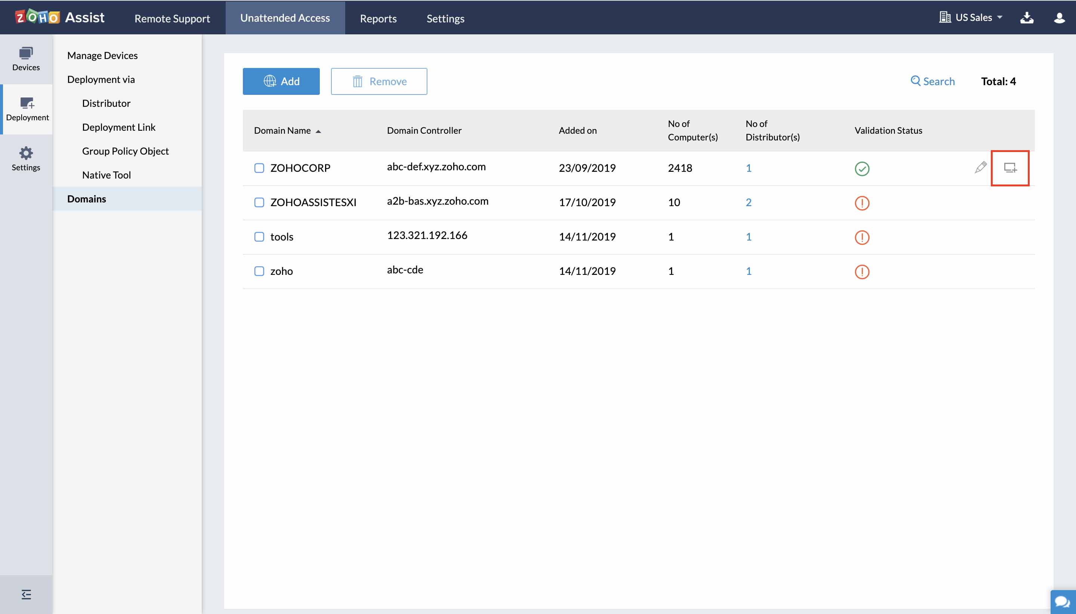Click abc-def.xyz.zoho.com controller cell
1076x614 pixels.
pos(436,167)
